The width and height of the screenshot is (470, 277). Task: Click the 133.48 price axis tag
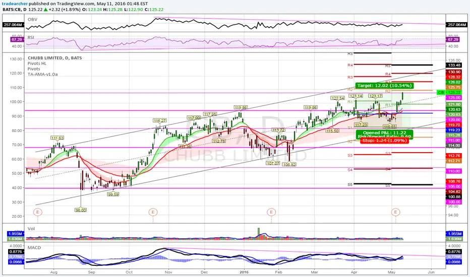pyautogui.click(x=454, y=65)
